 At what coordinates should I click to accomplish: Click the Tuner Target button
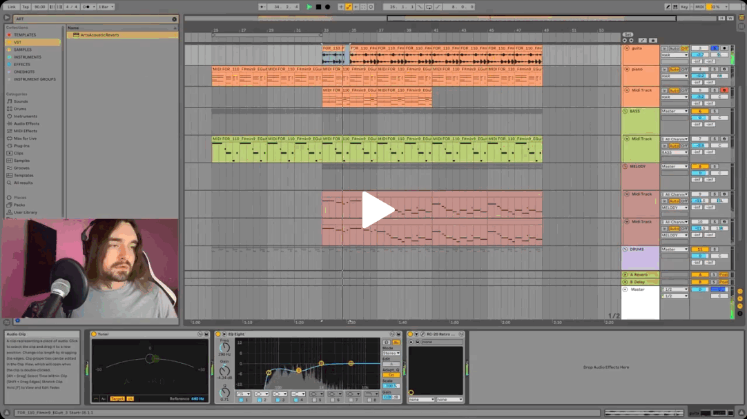[x=117, y=398]
